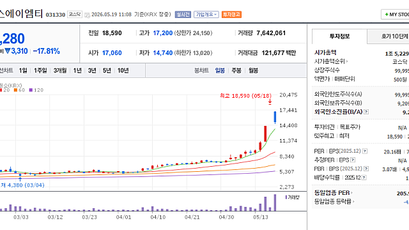Click the 저가 14,740 value
This screenshot has width=409, height=230.
(163, 53)
